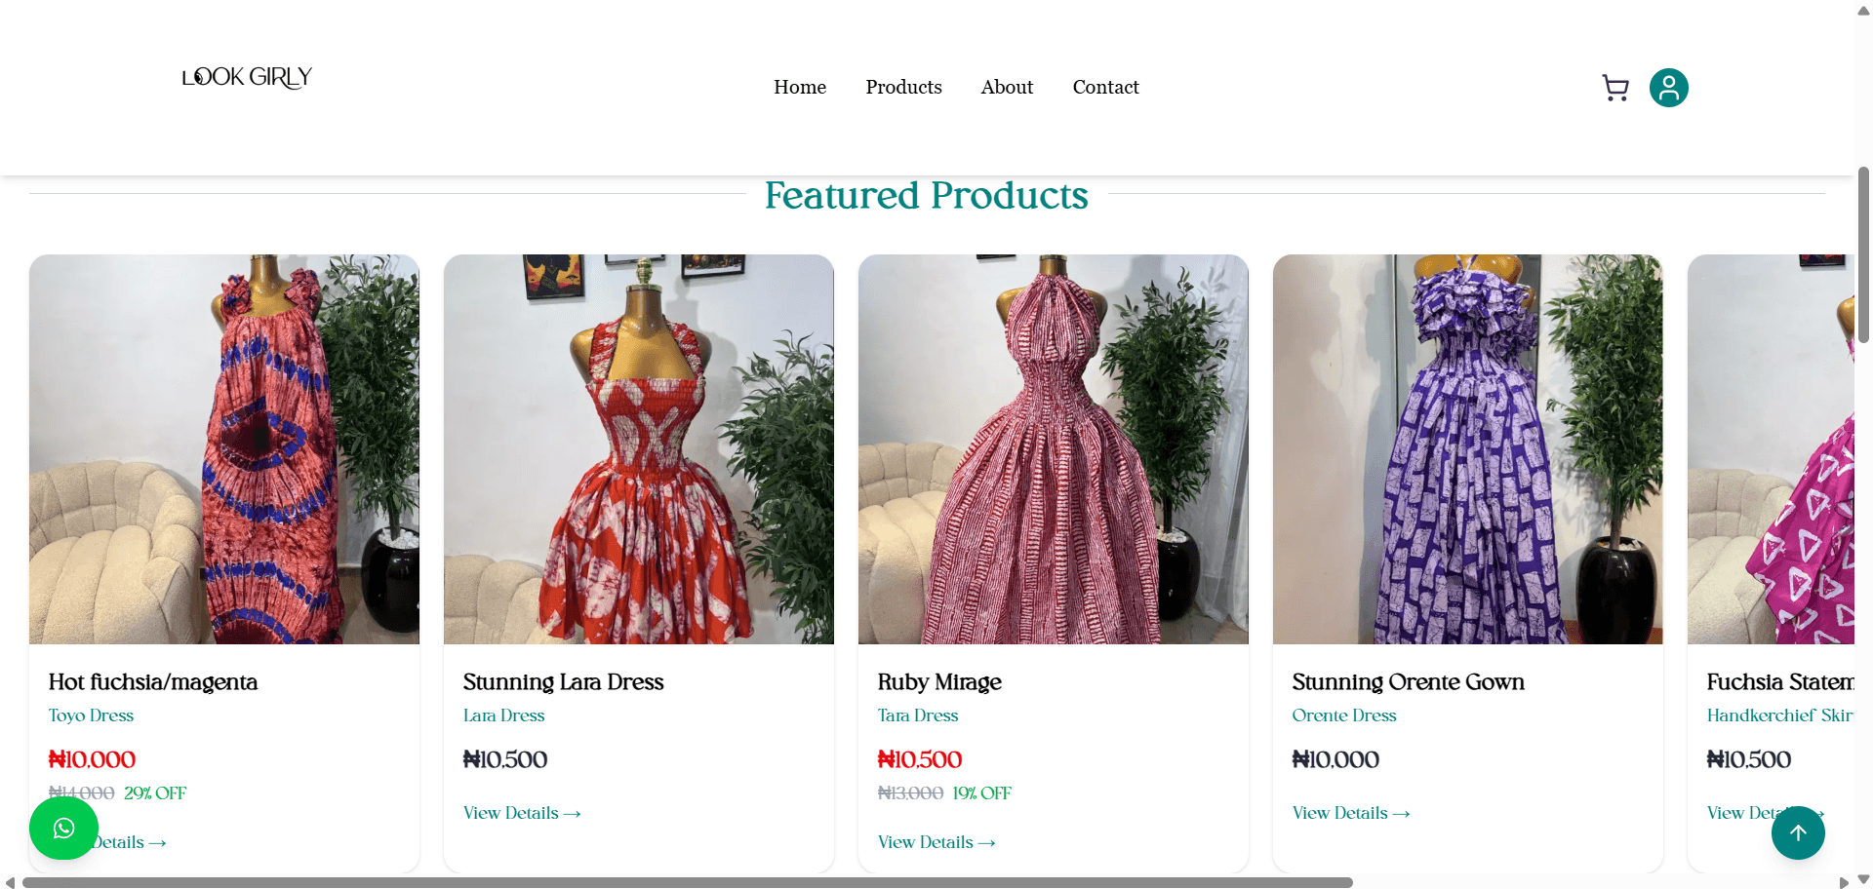
Task: Open Stunning Orente Gown product photo
Action: click(1468, 449)
